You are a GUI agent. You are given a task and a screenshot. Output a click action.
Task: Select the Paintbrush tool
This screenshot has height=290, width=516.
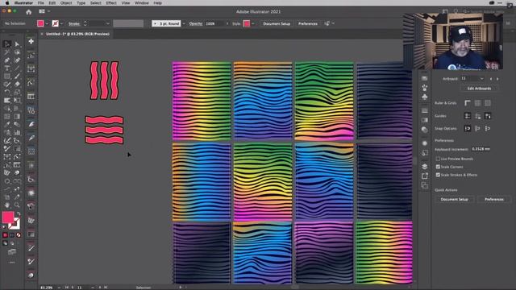[17, 76]
